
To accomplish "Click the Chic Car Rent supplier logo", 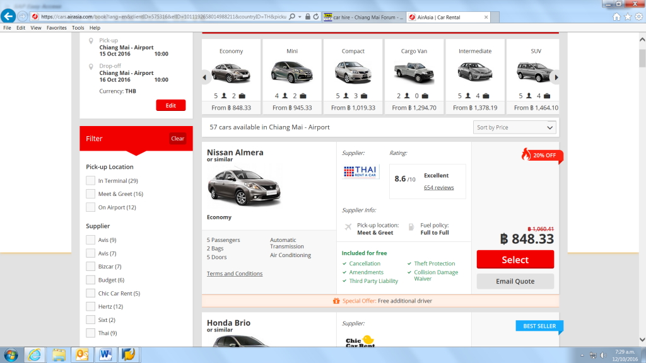I will (x=360, y=341).
